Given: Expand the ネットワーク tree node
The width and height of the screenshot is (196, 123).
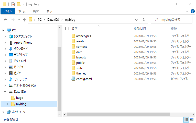Looking at the screenshot, I should pyautogui.click(x=3, y=112).
